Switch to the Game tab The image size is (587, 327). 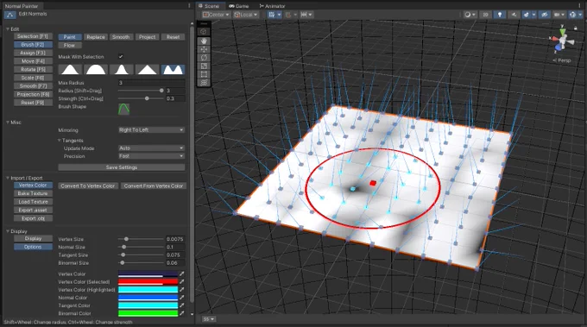(239, 6)
